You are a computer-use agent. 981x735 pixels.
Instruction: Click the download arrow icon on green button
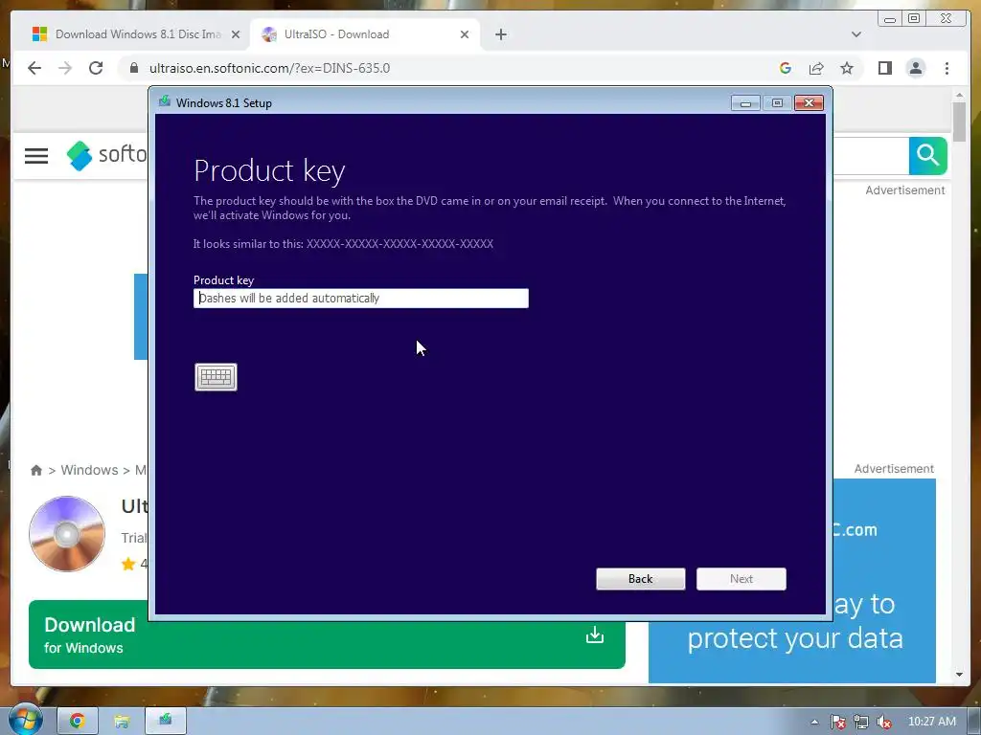click(594, 635)
